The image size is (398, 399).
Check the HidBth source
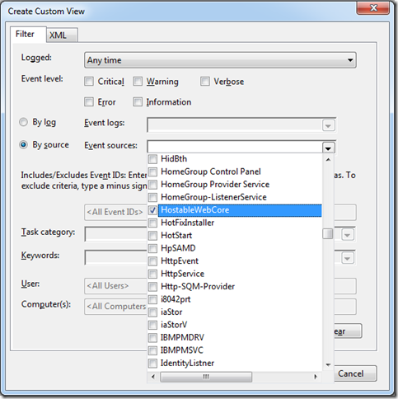point(152,159)
